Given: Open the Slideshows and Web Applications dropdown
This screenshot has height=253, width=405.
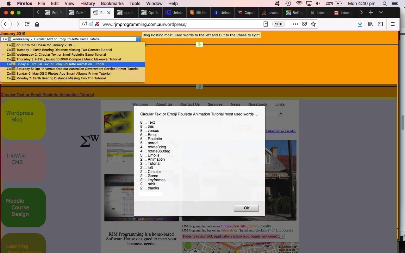Looking at the screenshot, I should click(283, 236).
